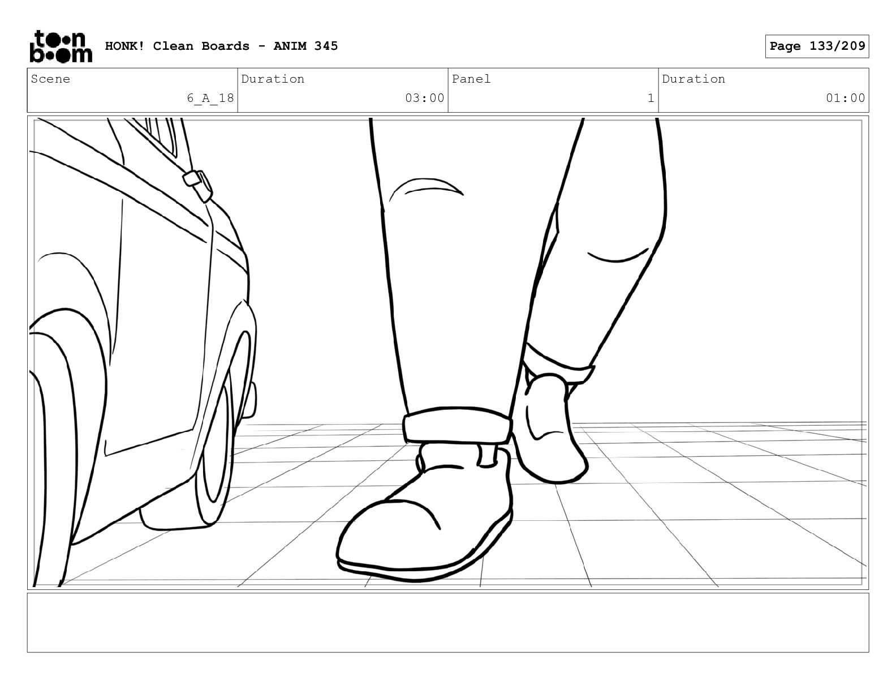Click the Panel header label

471,79
